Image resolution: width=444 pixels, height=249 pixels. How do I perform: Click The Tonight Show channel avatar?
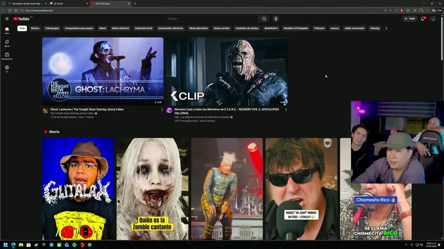pyautogui.click(x=45, y=111)
